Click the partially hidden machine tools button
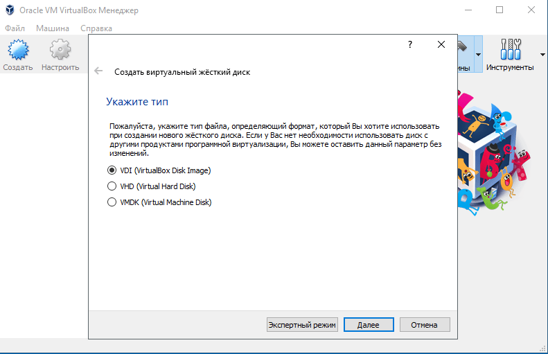Viewport: 548px width, 354px height. [466, 55]
